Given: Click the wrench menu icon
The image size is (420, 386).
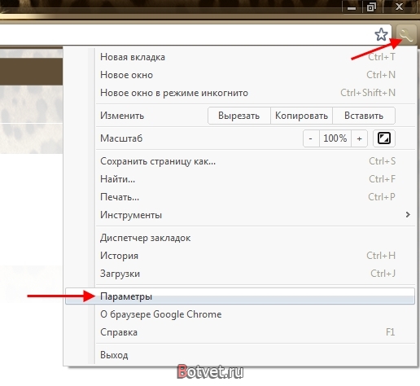Looking at the screenshot, I should (406, 34).
